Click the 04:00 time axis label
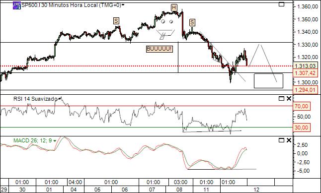Viewport: 321px width, 193px height. (x=76, y=182)
